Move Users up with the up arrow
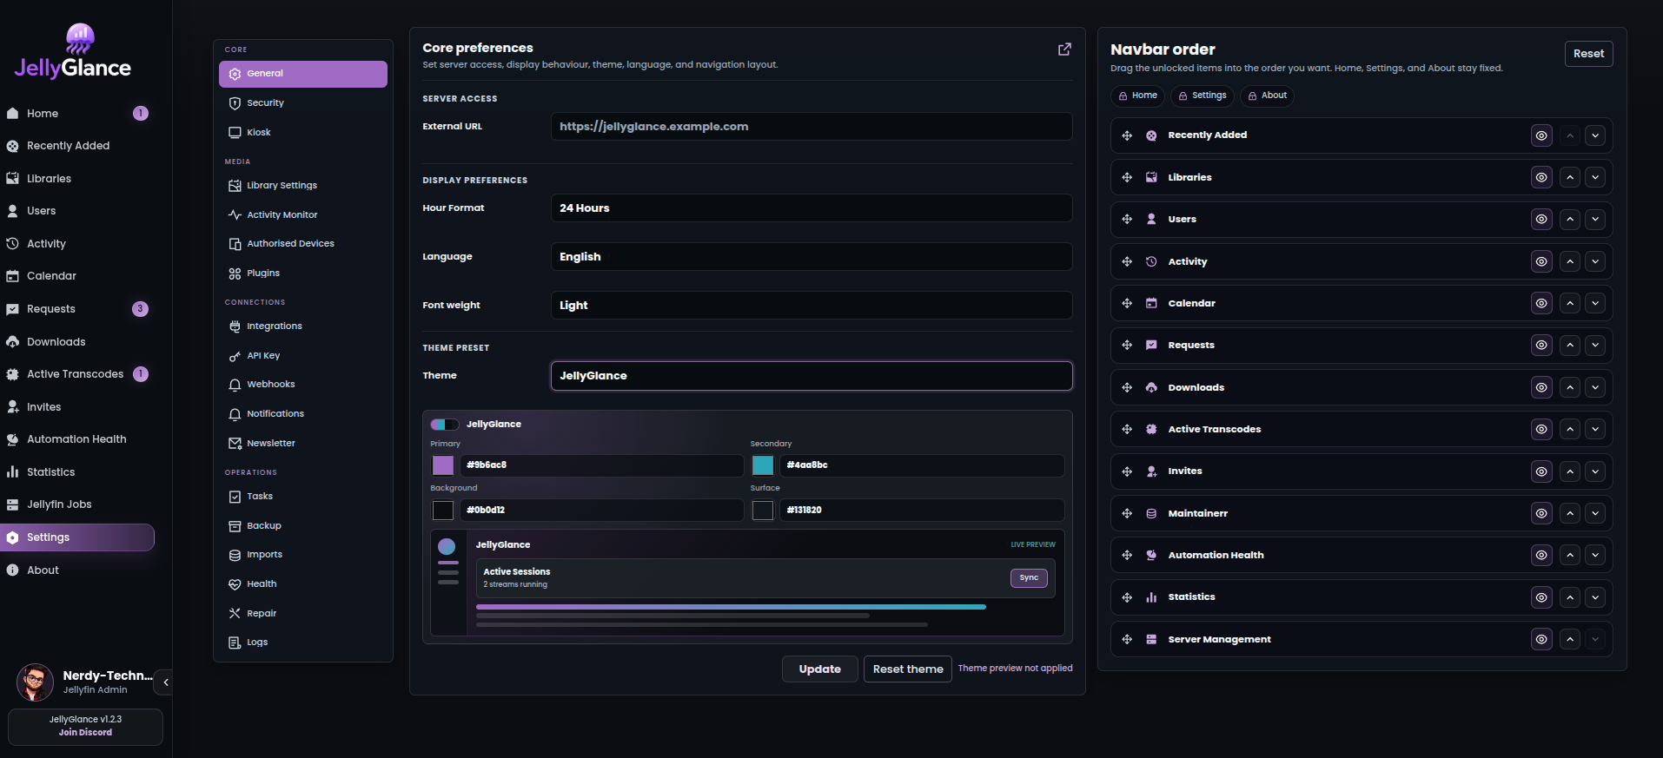Viewport: 1663px width, 758px height. tap(1570, 220)
